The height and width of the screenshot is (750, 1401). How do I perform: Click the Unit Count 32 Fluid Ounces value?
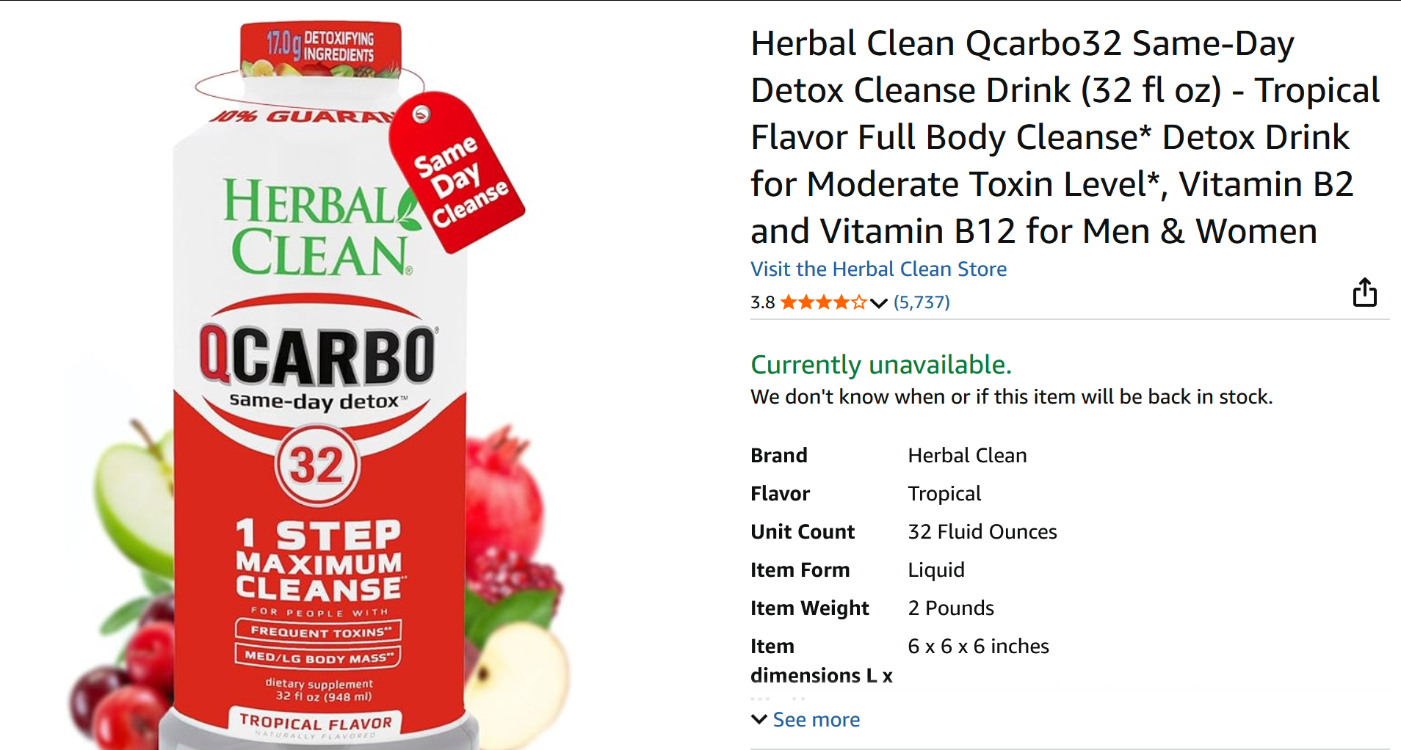coord(982,531)
